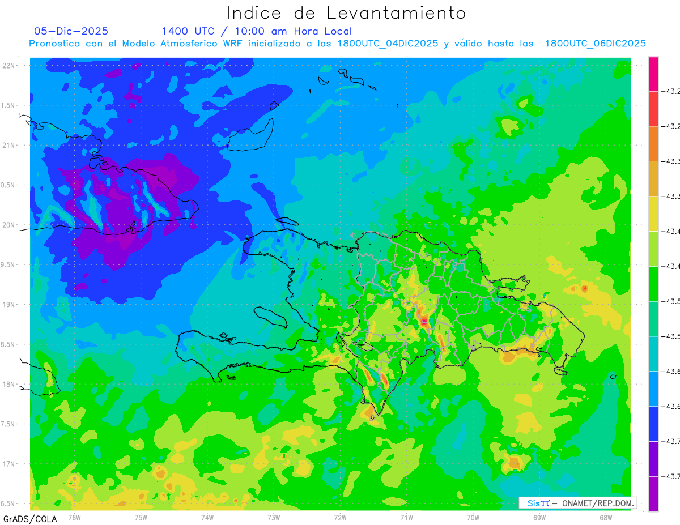Select the cyan swatch in the color bar

[653, 353]
